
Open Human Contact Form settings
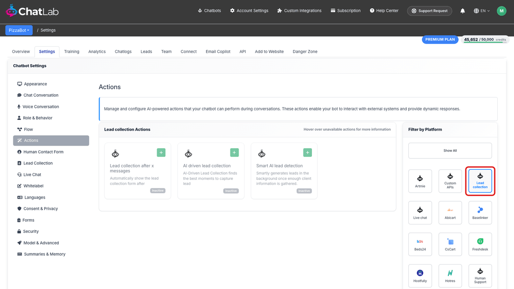pyautogui.click(x=51, y=152)
